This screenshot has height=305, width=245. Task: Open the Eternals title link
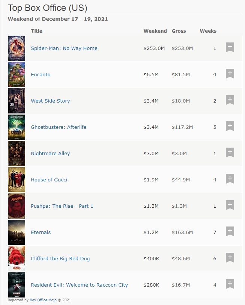(41, 232)
